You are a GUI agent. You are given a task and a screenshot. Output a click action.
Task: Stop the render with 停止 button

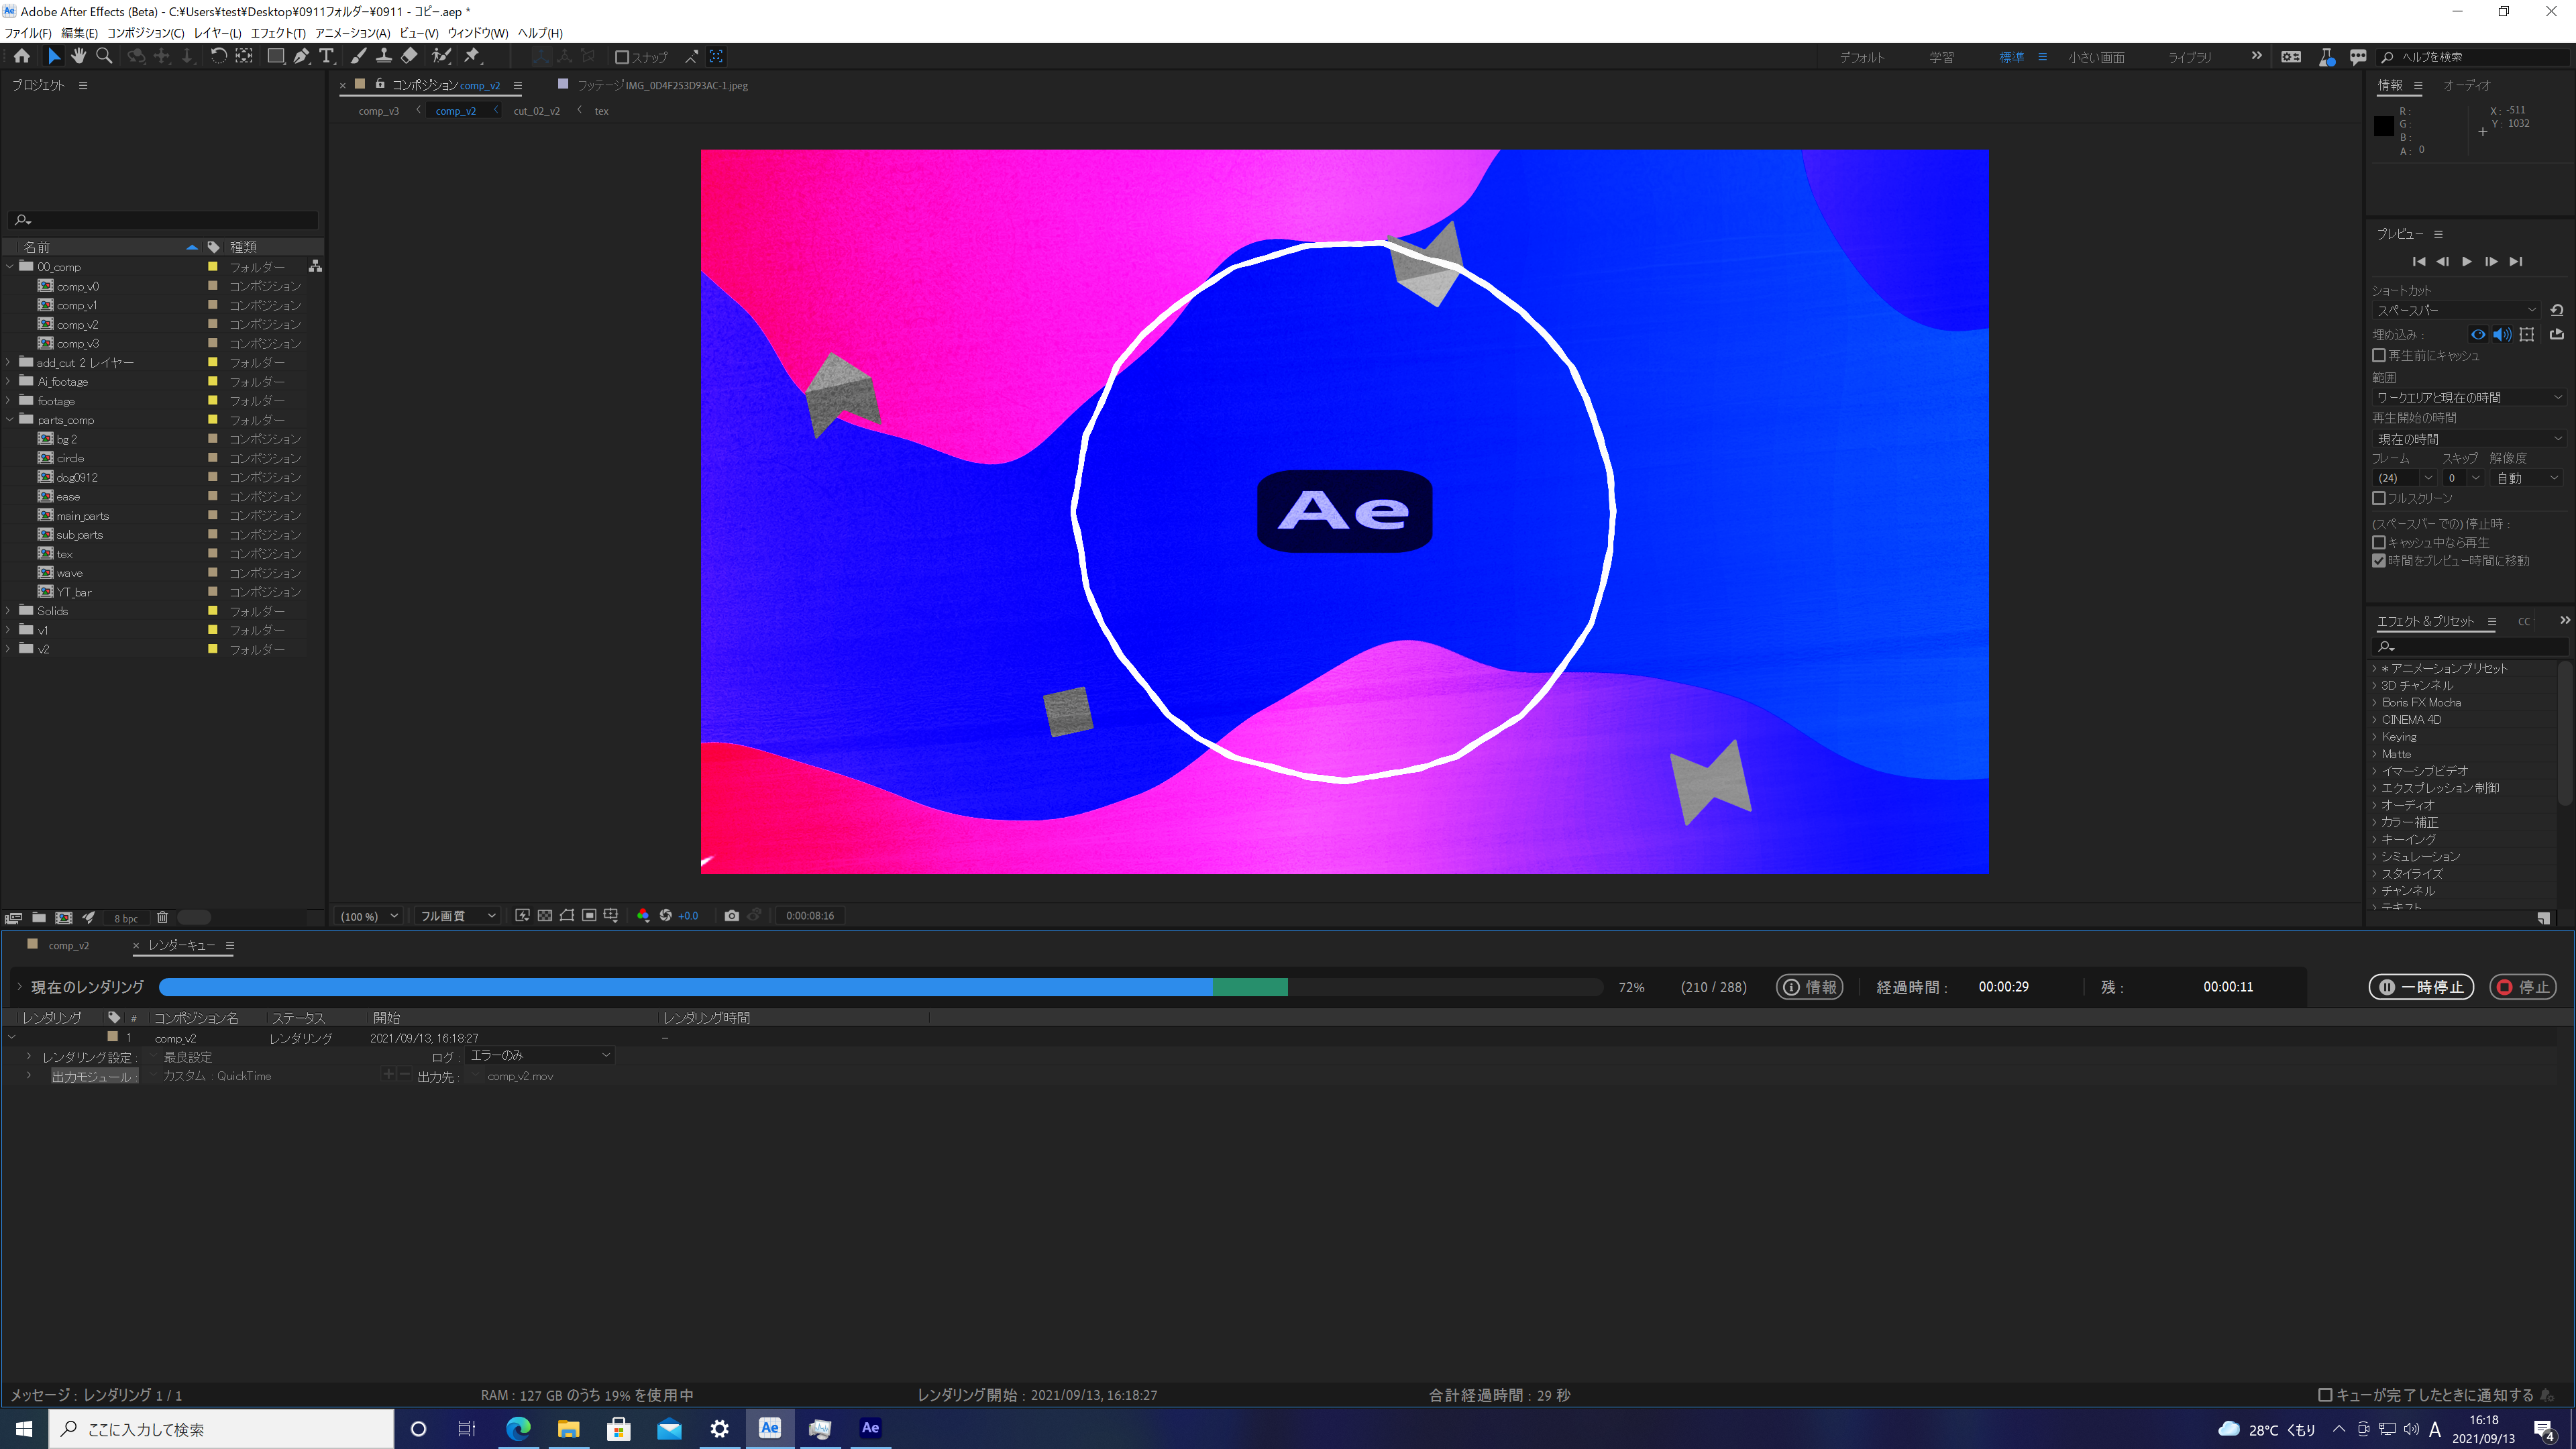coord(2523,987)
